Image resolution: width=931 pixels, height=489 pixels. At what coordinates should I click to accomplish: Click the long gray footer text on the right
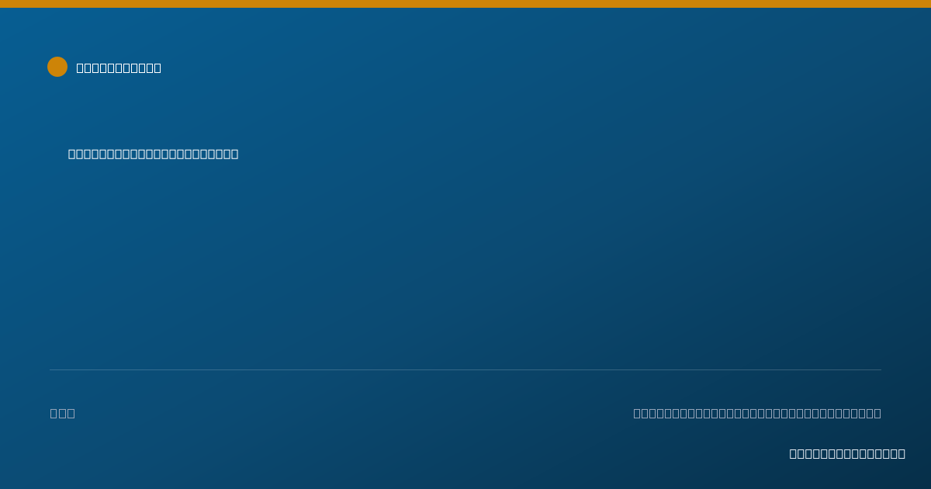[x=757, y=413]
